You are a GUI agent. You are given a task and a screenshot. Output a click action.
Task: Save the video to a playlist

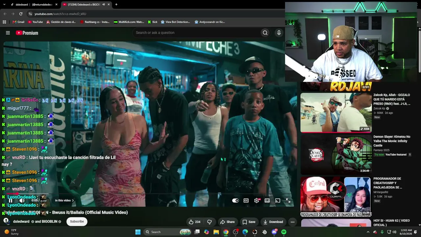(249, 222)
